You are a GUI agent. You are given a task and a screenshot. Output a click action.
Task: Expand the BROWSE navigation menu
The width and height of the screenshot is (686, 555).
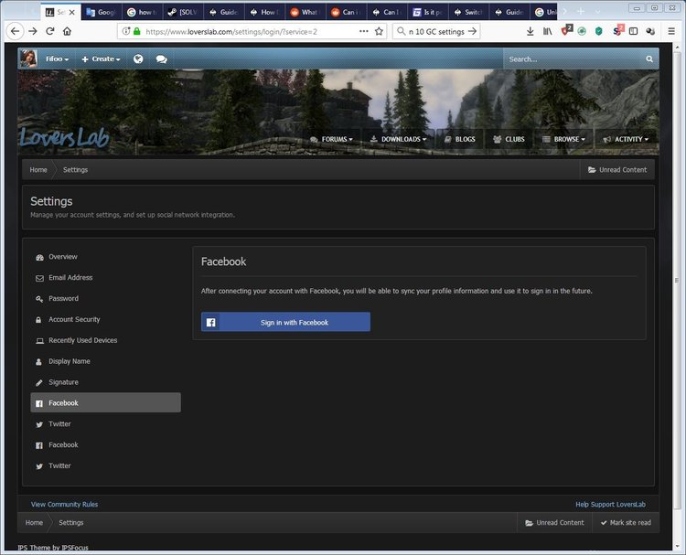[564, 139]
